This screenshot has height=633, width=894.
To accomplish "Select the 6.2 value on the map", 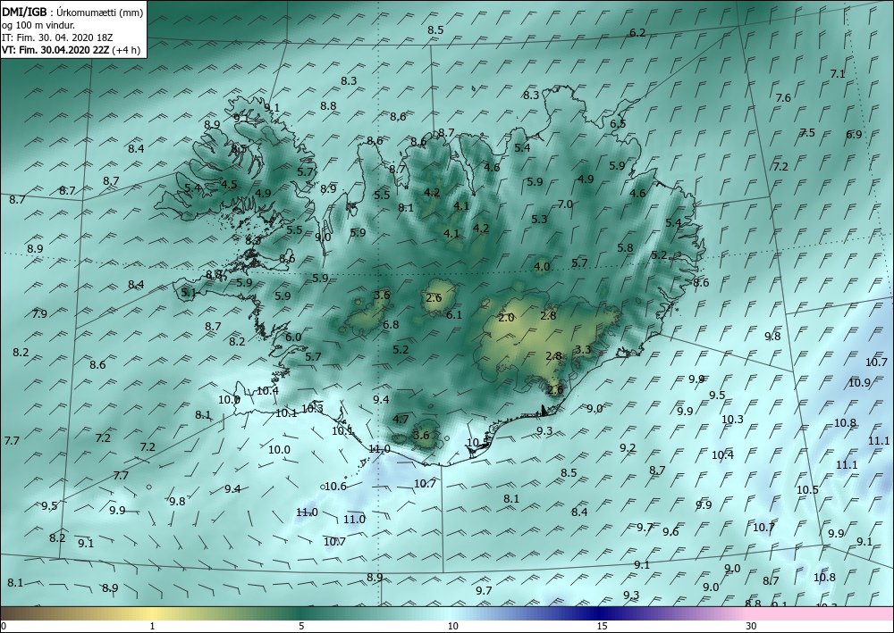I will tap(637, 33).
